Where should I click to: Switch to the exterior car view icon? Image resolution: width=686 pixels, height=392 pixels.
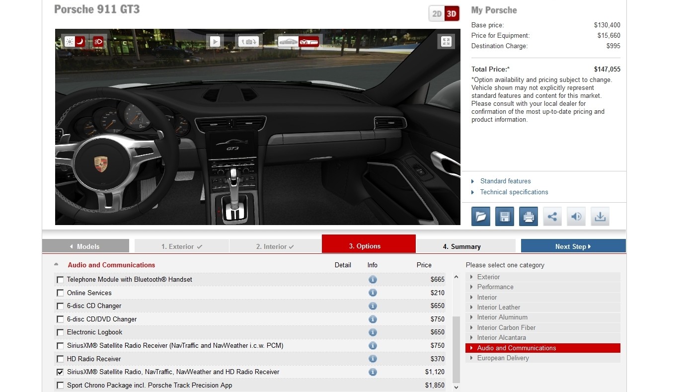[x=288, y=42]
